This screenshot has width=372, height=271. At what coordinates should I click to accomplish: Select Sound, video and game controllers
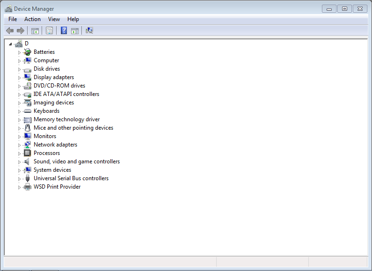[76, 161]
